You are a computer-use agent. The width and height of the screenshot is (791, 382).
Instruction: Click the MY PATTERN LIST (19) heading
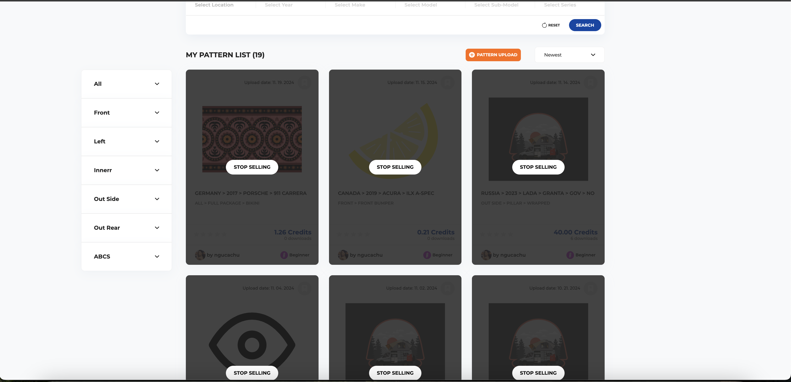click(225, 55)
